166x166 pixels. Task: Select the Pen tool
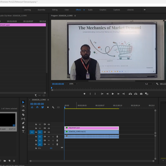pos(23,123)
